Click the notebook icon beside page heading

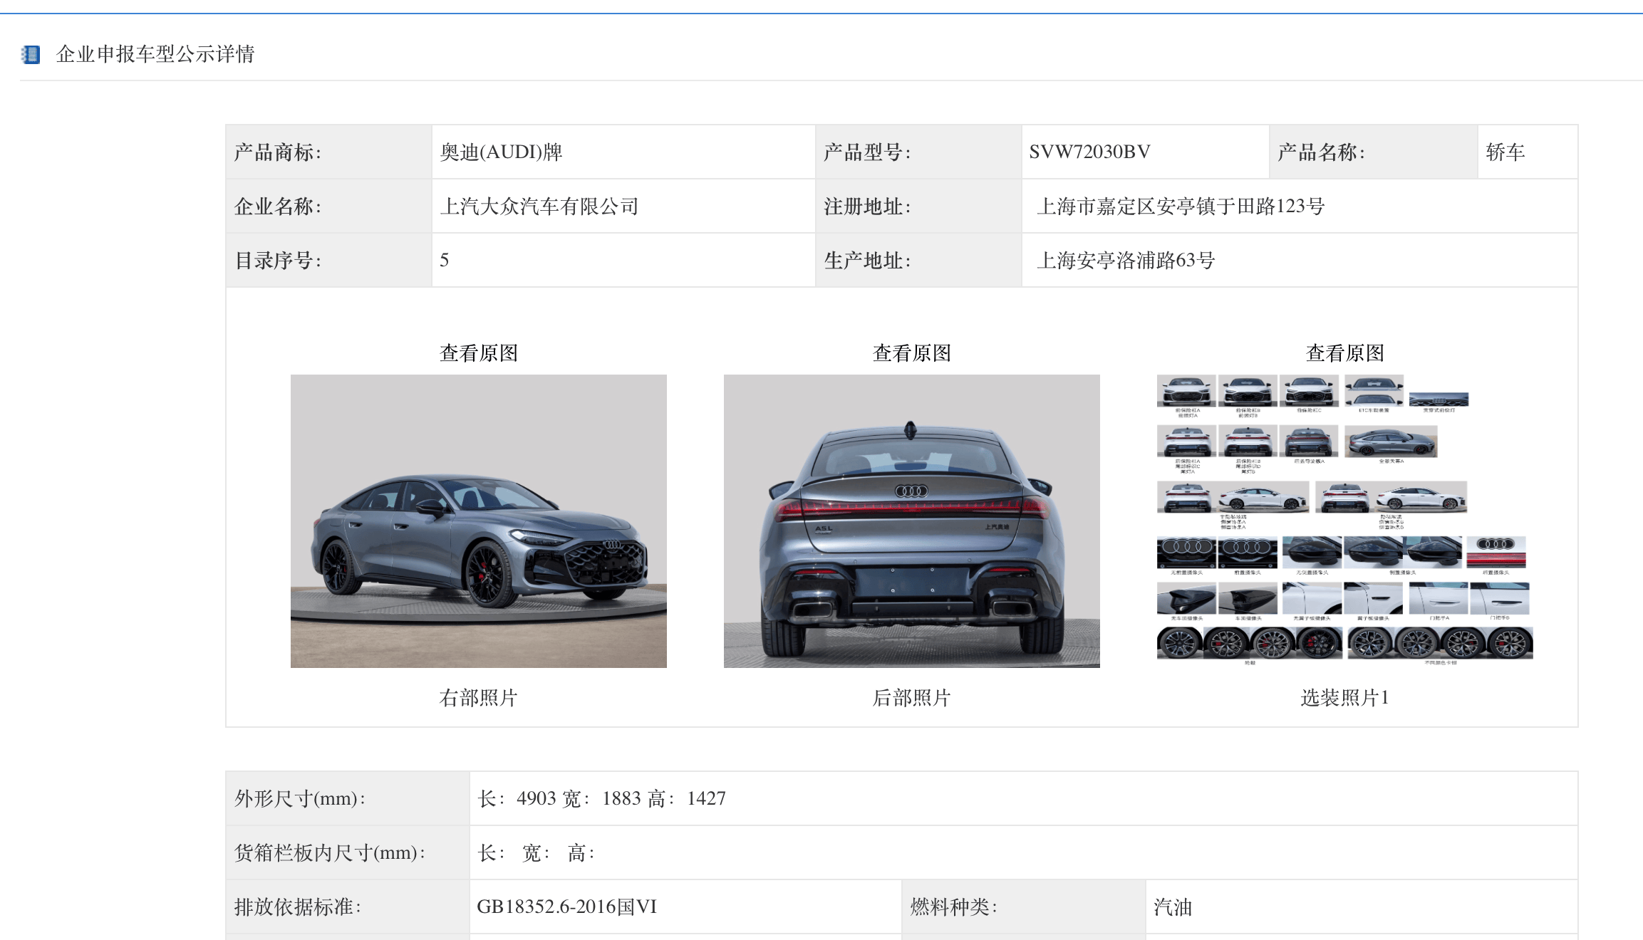31,54
